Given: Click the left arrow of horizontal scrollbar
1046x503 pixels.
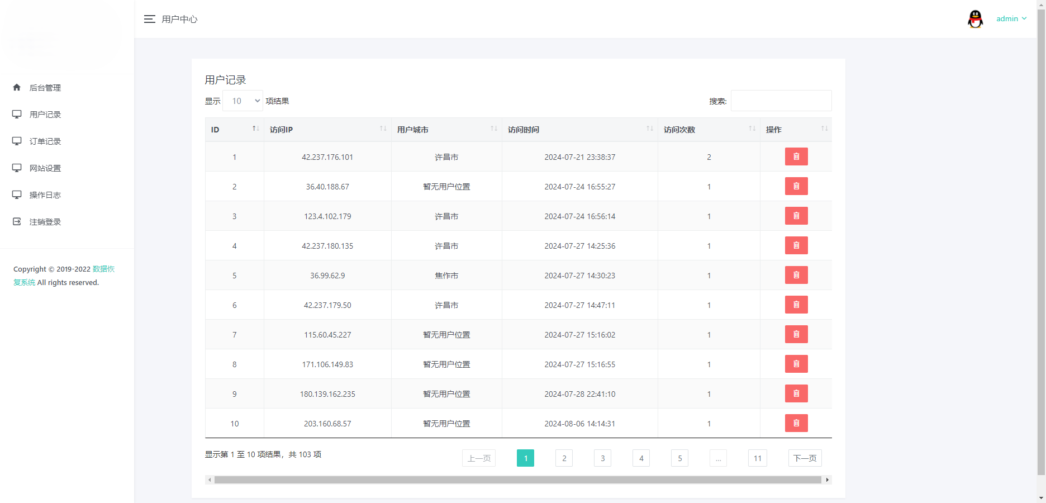Looking at the screenshot, I should 210,480.
